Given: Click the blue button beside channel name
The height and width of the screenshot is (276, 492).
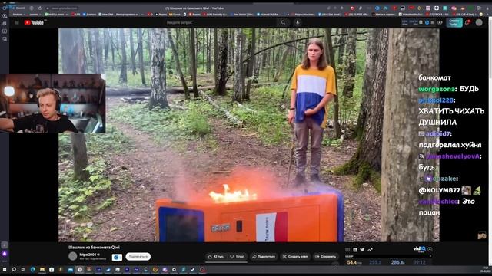Looking at the screenshot, I should 117,258.
